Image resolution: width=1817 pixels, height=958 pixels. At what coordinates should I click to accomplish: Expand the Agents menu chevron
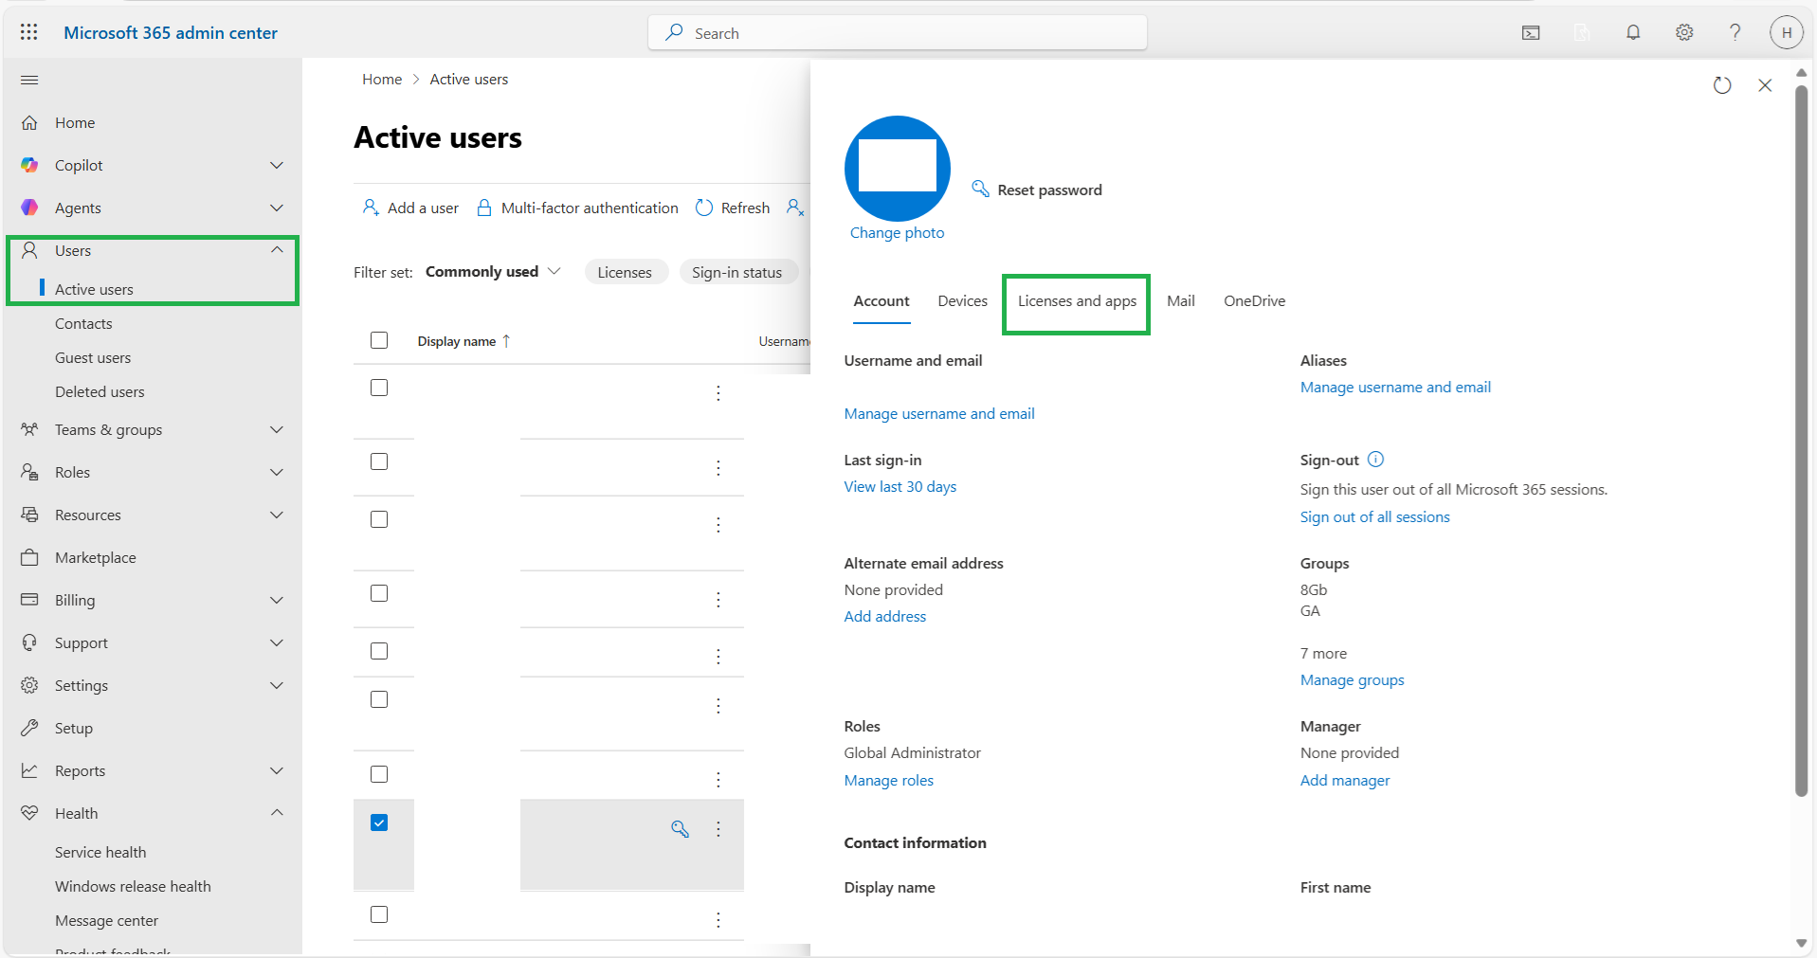[277, 208]
